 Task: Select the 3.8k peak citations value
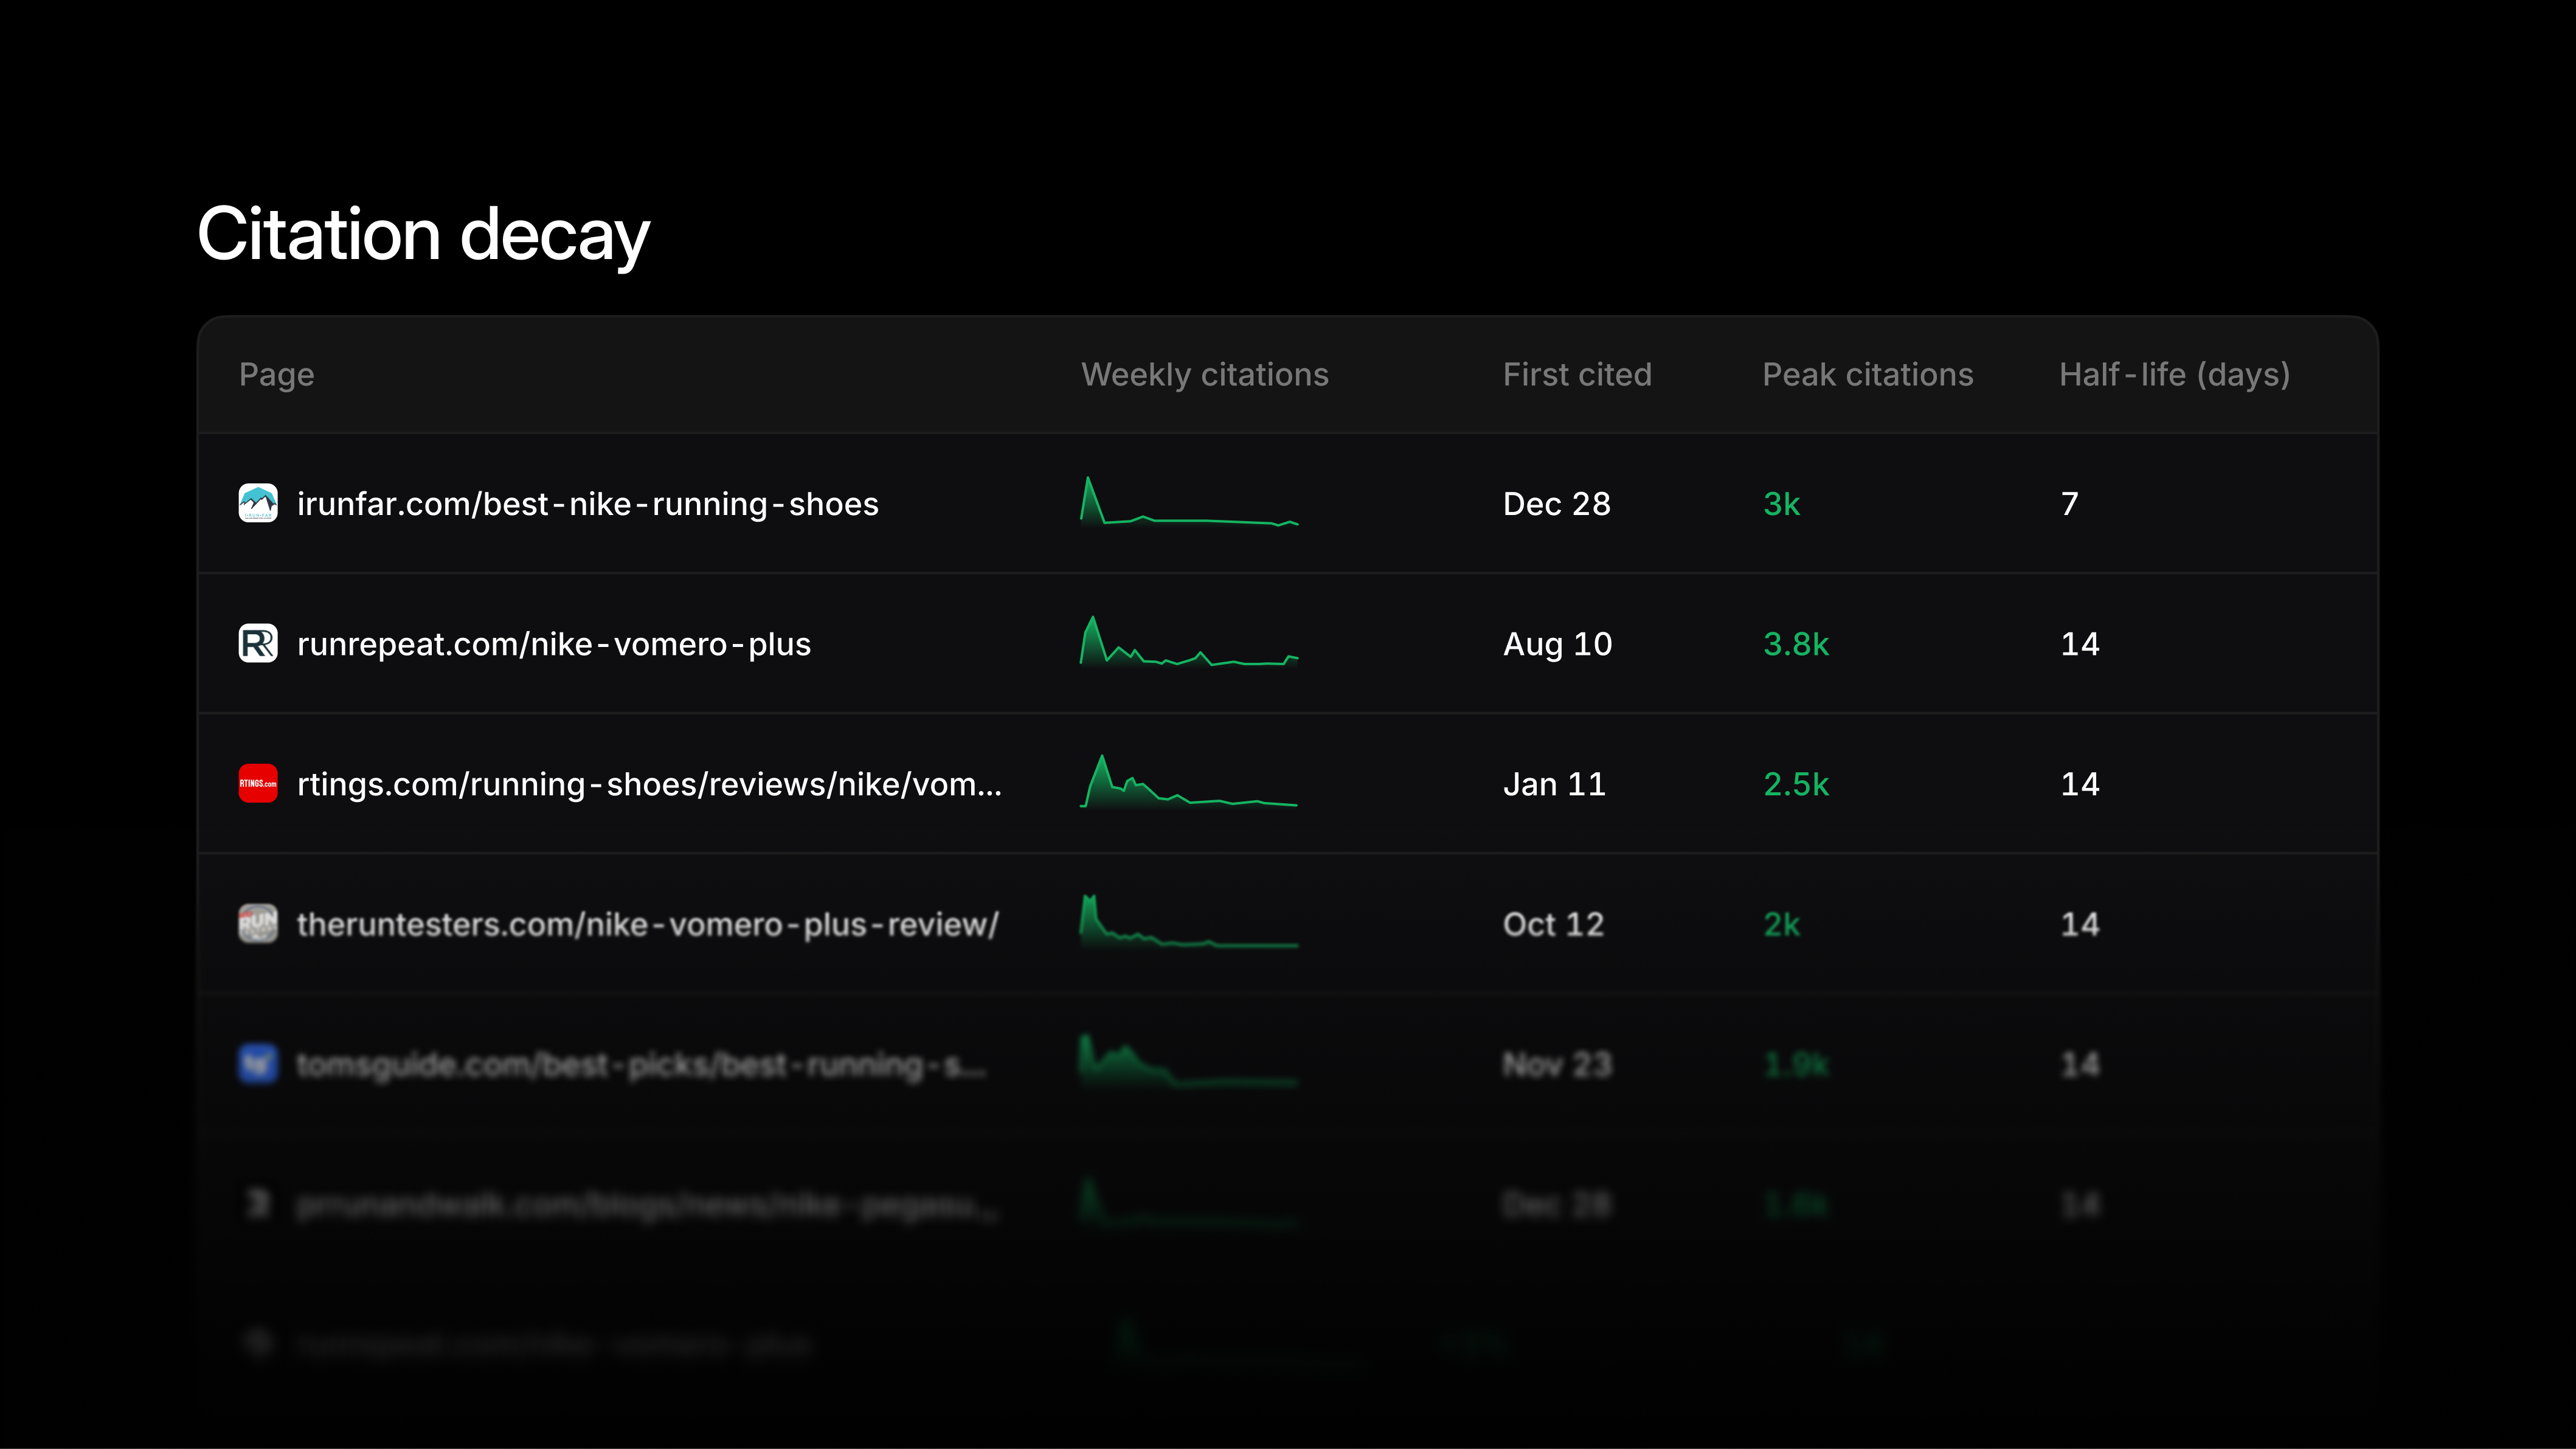[1796, 644]
